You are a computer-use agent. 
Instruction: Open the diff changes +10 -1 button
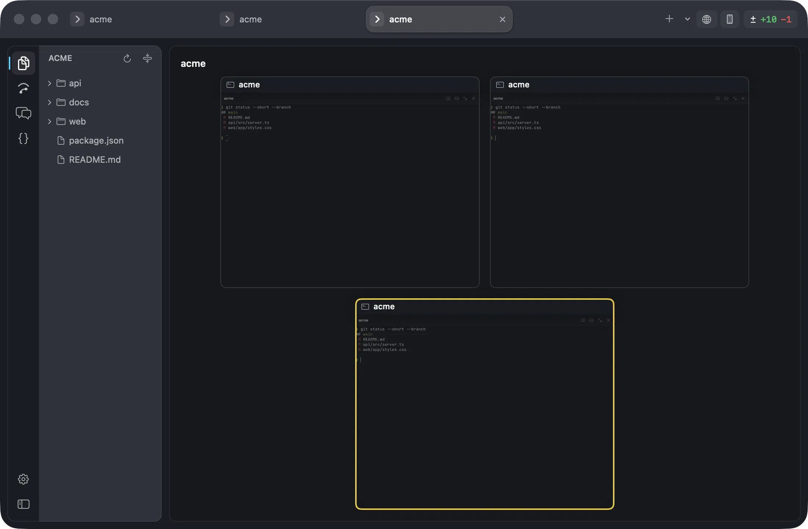click(x=771, y=19)
